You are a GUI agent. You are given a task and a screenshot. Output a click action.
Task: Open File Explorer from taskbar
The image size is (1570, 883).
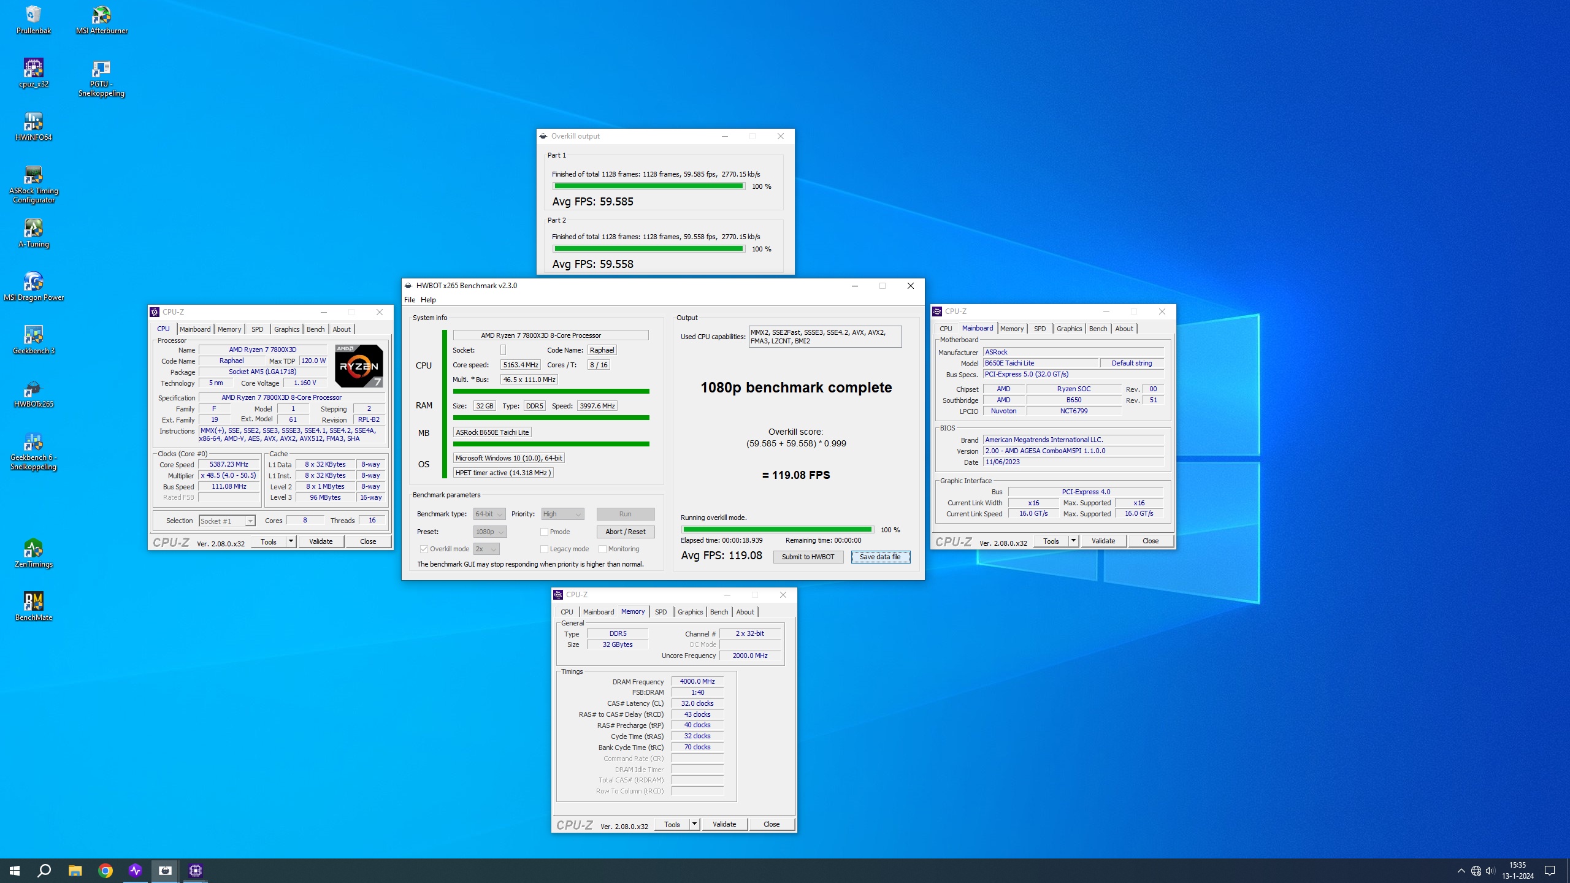(x=75, y=871)
